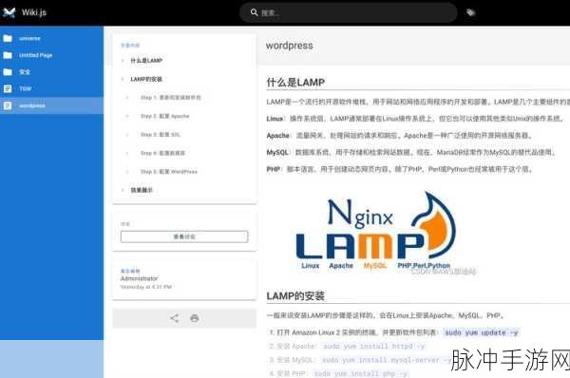Click chevron beside Step 3 entry
Screen dimensions: 570x378
(127, 135)
